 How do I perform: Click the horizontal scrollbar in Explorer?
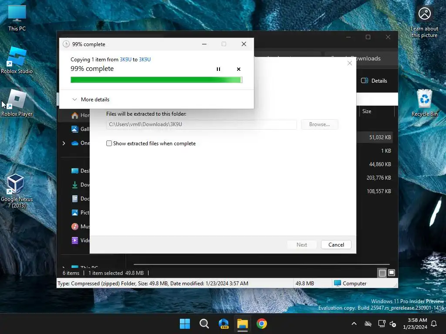(x=261, y=264)
